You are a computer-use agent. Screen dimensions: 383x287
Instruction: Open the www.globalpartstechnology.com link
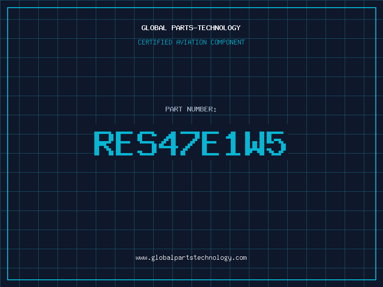tap(191, 258)
